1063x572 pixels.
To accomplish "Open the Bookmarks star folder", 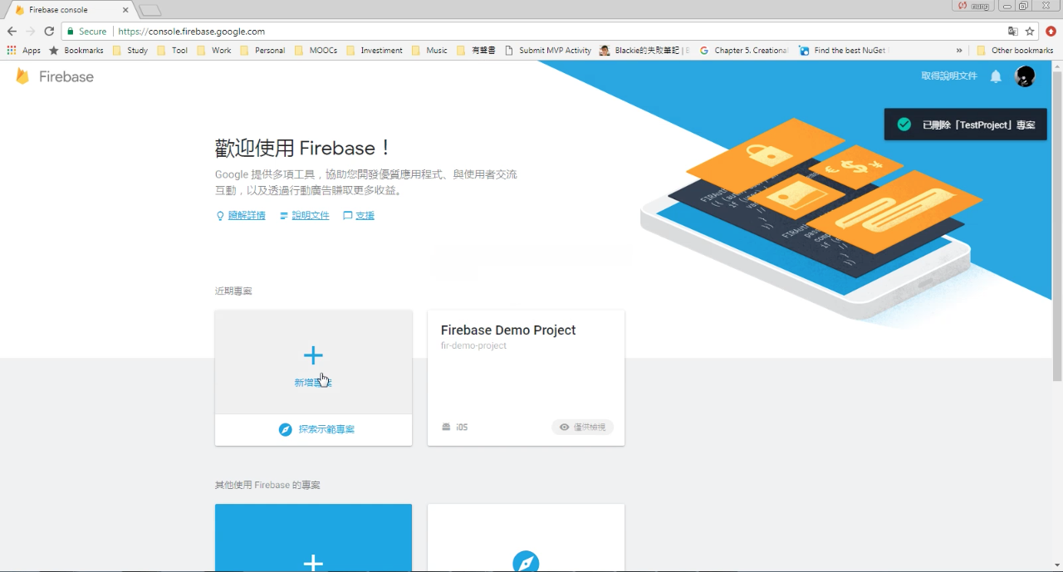I will pyautogui.click(x=76, y=51).
